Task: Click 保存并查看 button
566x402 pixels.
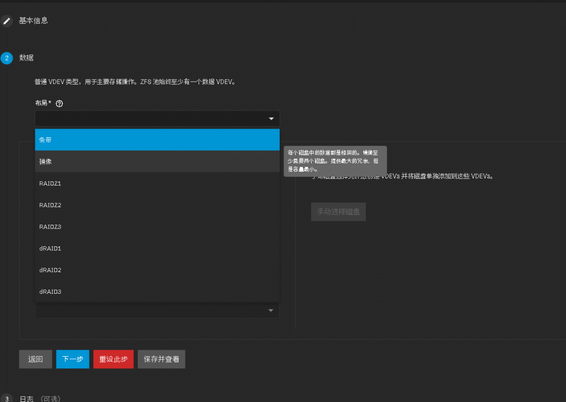Action: tap(161, 359)
